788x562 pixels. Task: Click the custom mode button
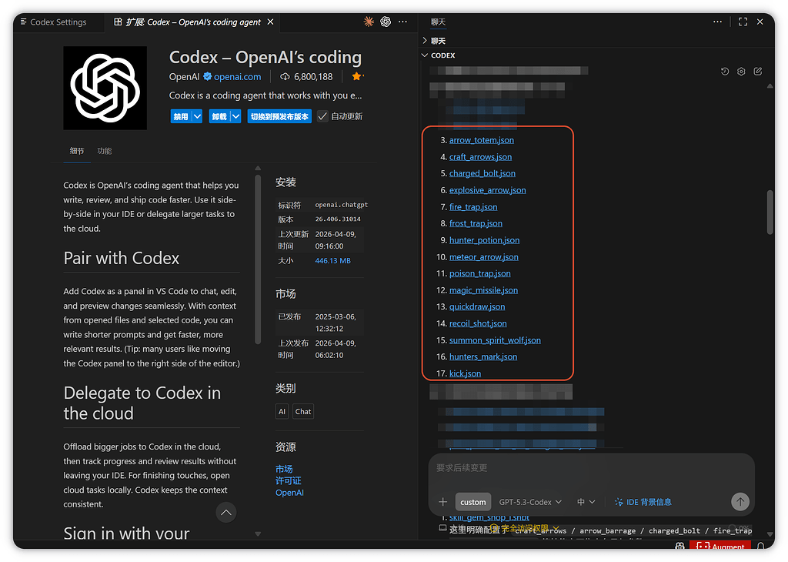tap(473, 502)
